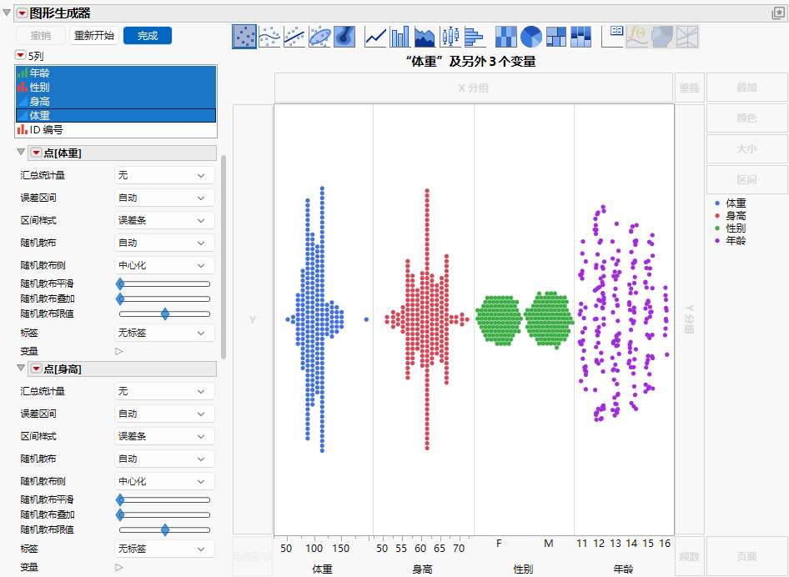Viewport: 789px width, 577px height.
Task: Select the Ellipse element icon
Action: pos(319,37)
